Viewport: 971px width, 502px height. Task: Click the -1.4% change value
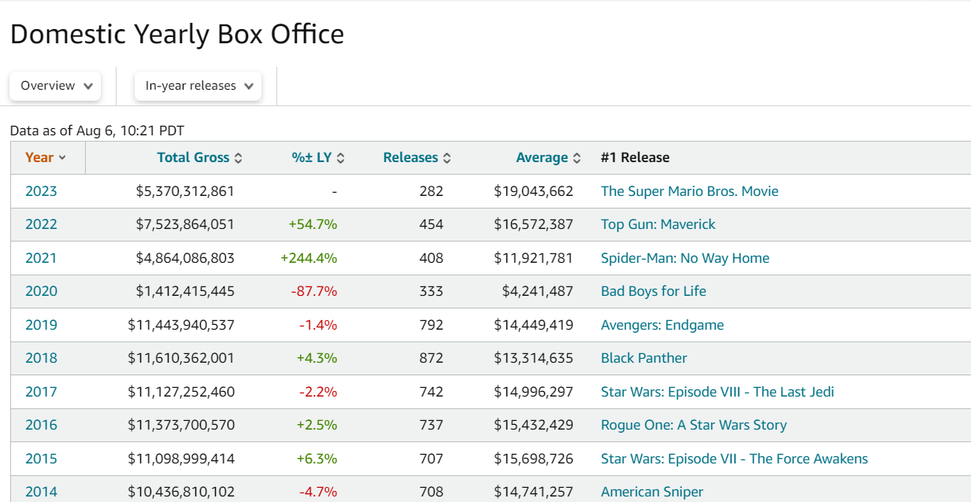(318, 325)
